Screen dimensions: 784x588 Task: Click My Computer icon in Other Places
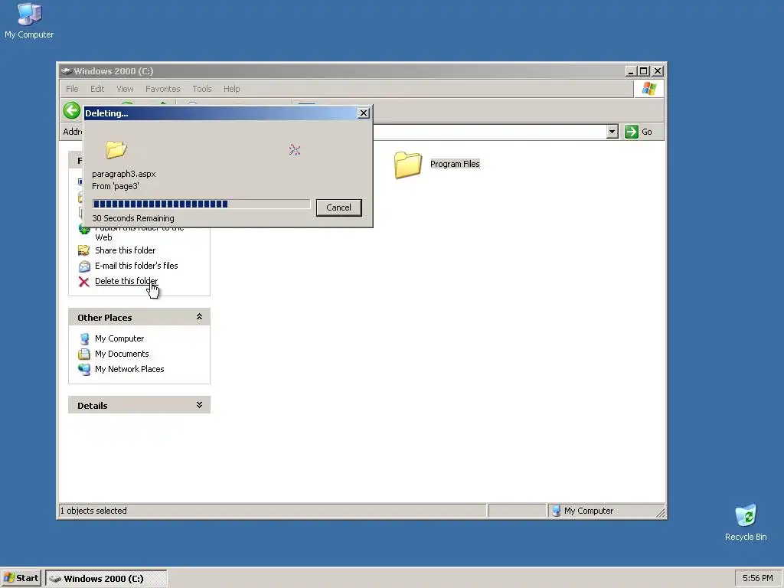click(84, 338)
